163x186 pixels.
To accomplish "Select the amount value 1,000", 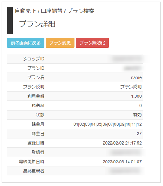I will (136, 96).
